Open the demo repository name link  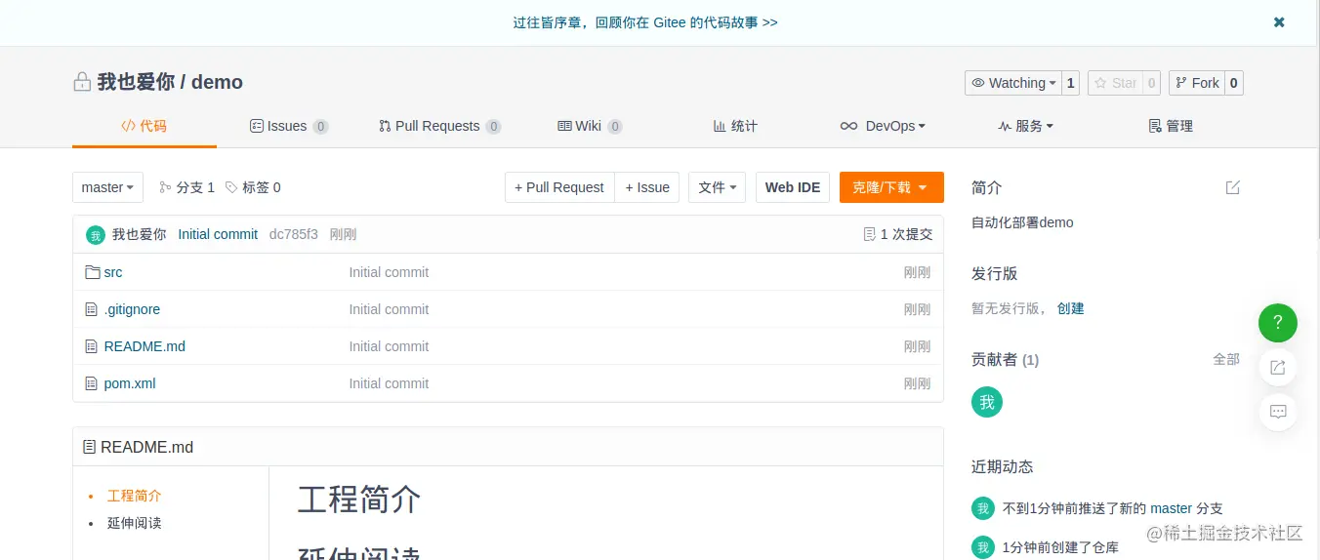(217, 82)
